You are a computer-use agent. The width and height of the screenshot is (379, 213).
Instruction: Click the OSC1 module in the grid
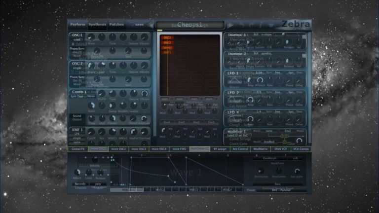click(167, 37)
